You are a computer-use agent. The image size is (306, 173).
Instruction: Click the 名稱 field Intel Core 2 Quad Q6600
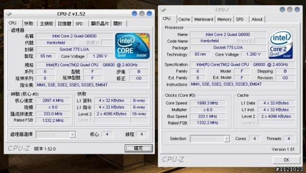(x=75, y=36)
